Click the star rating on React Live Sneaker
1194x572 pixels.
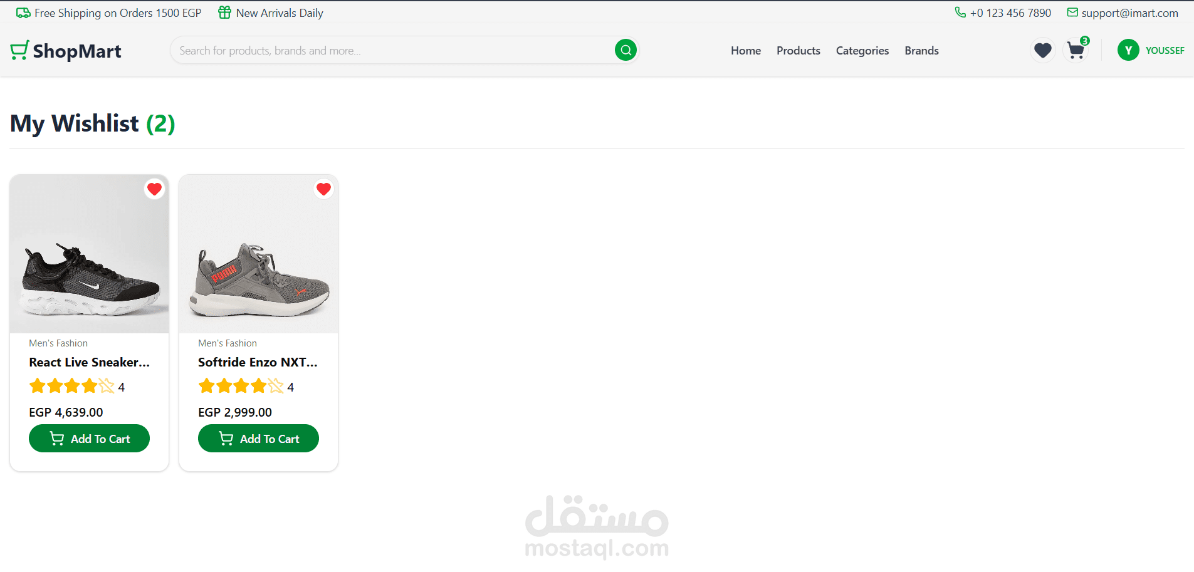pyautogui.click(x=72, y=386)
